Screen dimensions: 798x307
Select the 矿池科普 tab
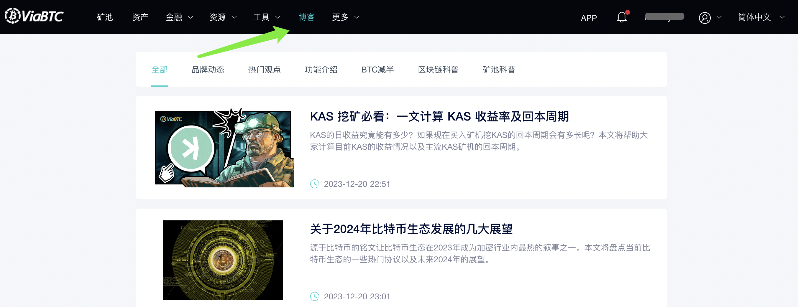(x=499, y=69)
